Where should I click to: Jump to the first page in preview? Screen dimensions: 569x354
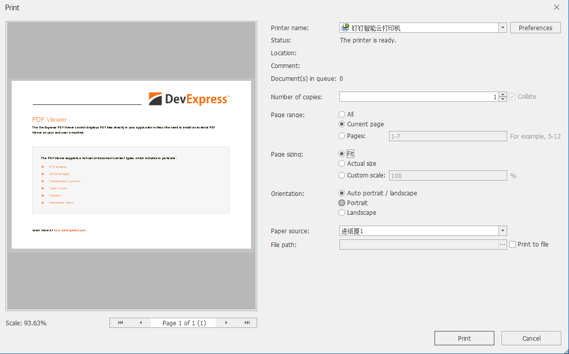click(x=120, y=322)
